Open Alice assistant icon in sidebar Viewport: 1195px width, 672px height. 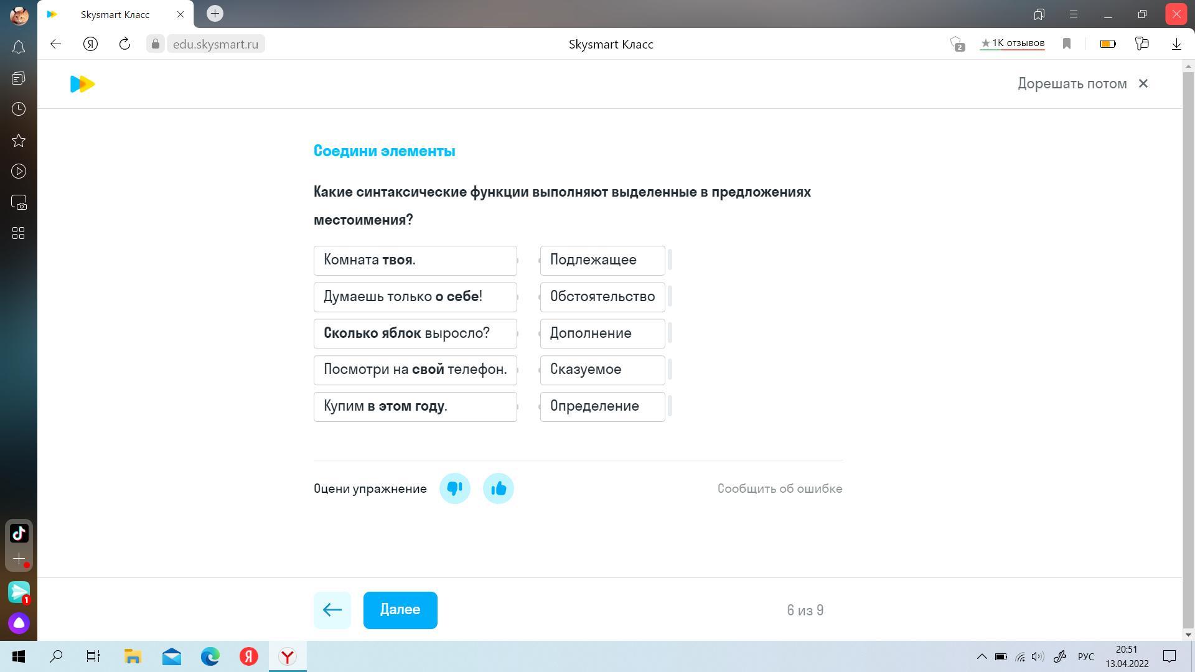(x=19, y=623)
